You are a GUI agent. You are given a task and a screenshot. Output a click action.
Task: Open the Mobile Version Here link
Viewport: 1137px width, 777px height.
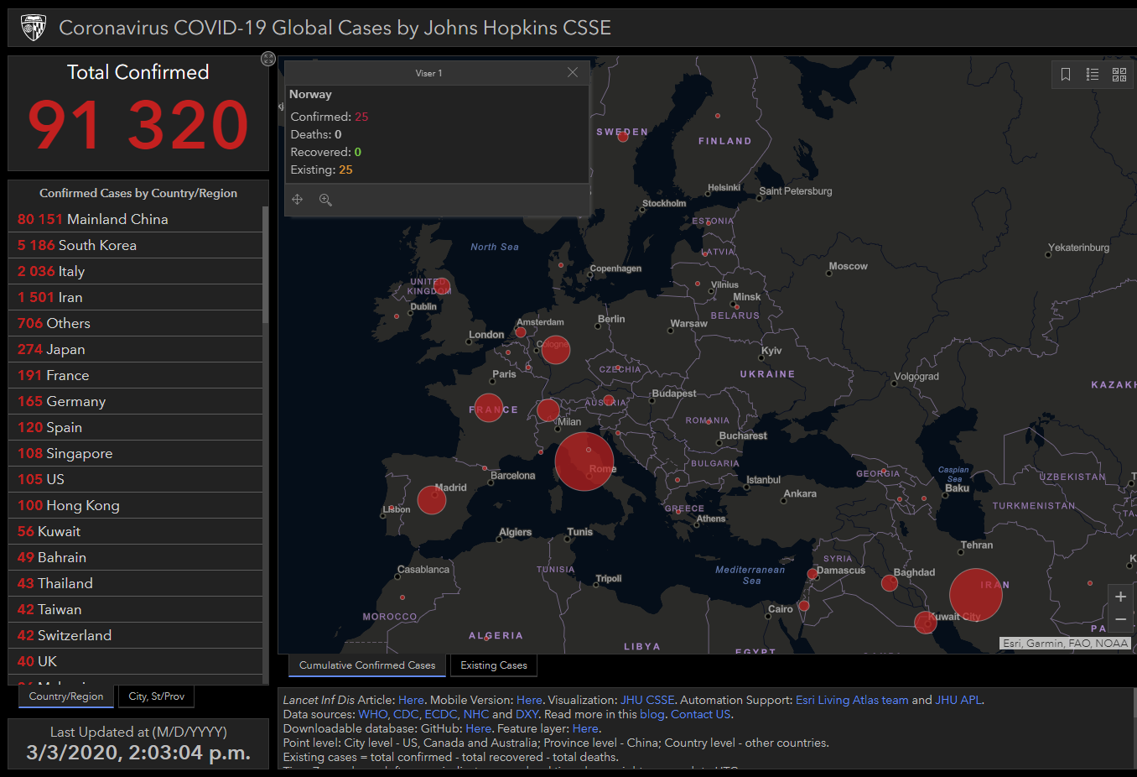pyautogui.click(x=529, y=700)
